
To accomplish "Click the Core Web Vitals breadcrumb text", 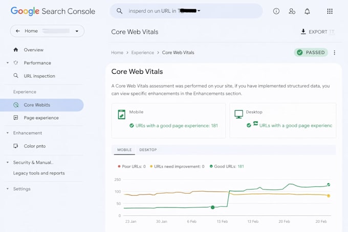I will (x=178, y=53).
